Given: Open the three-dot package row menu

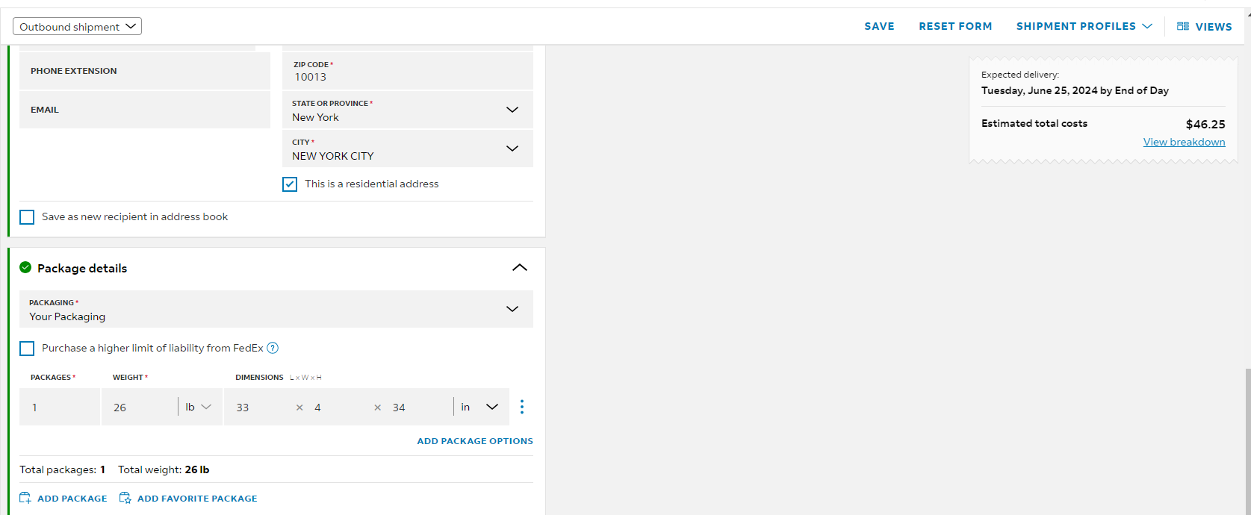Looking at the screenshot, I should pyautogui.click(x=522, y=407).
